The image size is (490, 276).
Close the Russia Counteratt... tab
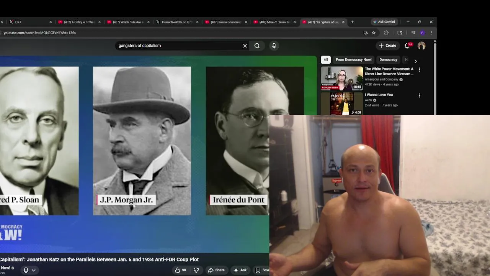(246, 22)
